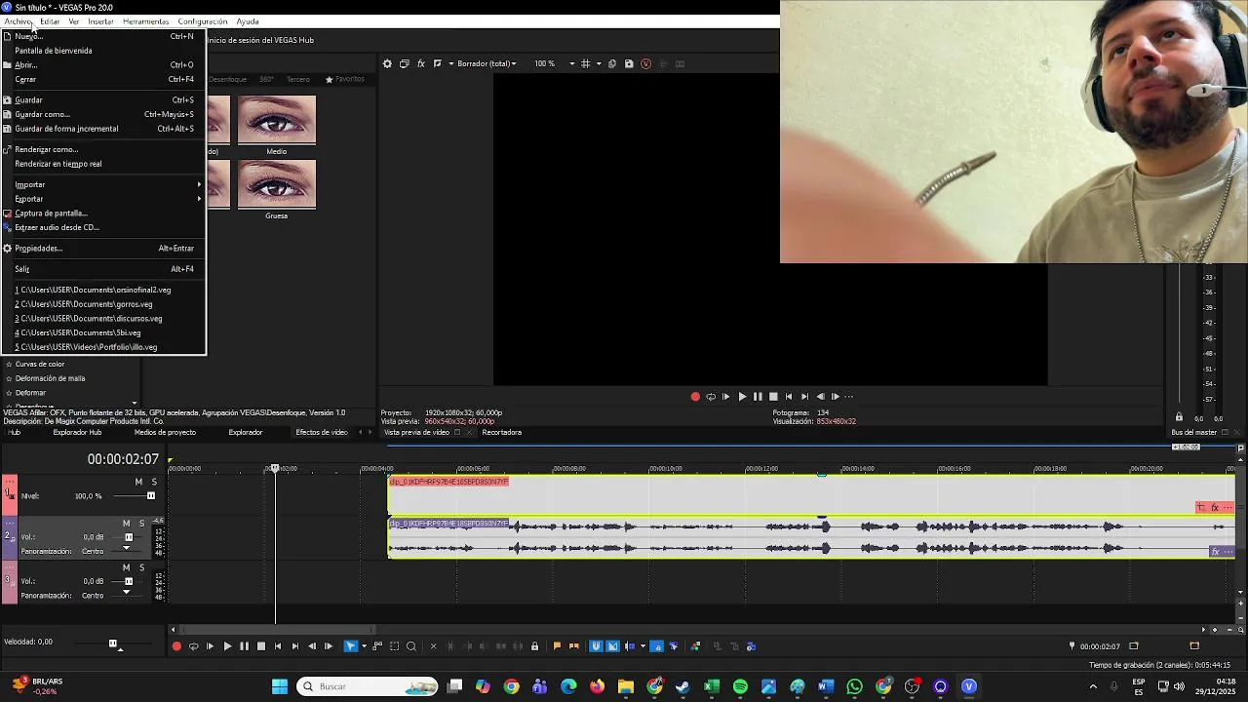Screen dimensions: 1248x702
Task: Switch to Explorador tab
Action: 246,432
